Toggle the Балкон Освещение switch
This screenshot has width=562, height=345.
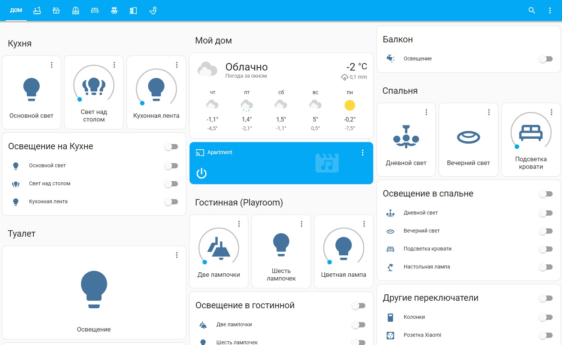click(x=546, y=59)
